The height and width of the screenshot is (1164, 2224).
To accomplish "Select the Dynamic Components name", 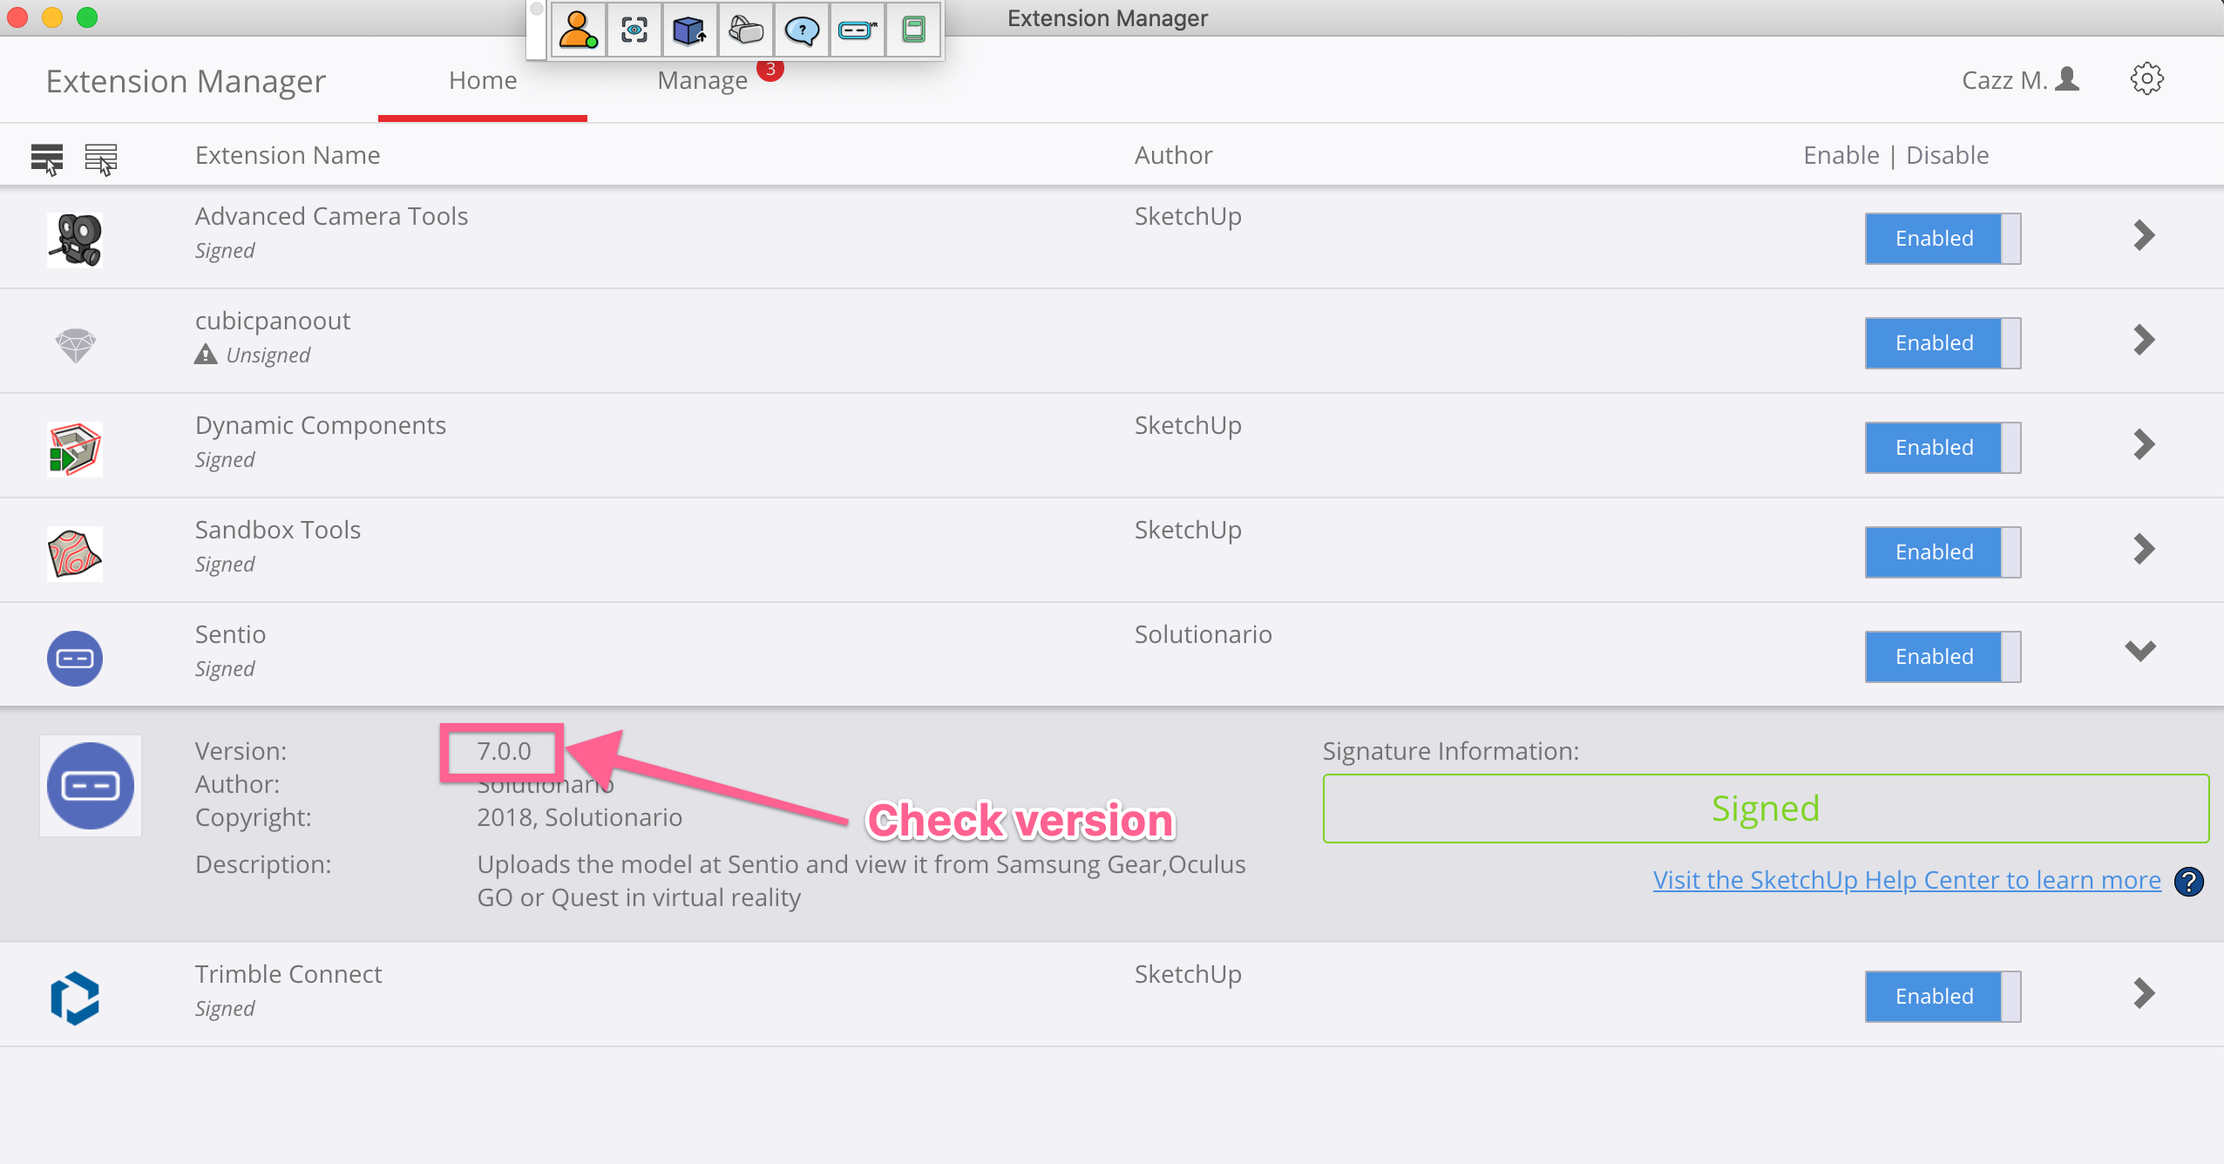I will click(x=321, y=425).
